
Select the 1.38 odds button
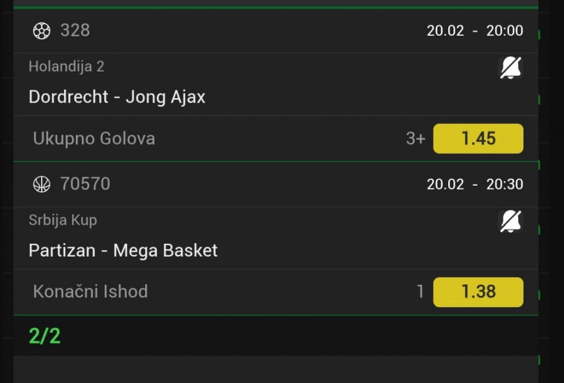(x=478, y=292)
